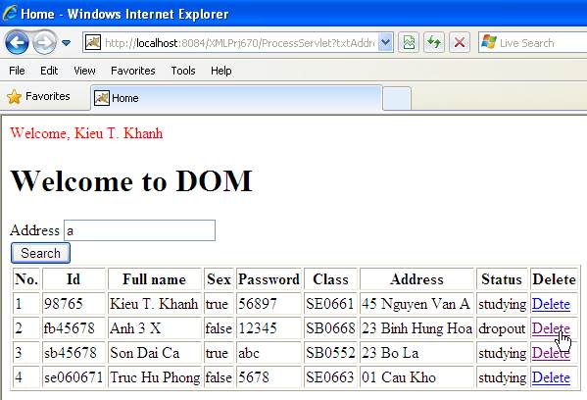
Task: Focus the Address text field
Action: point(139,230)
